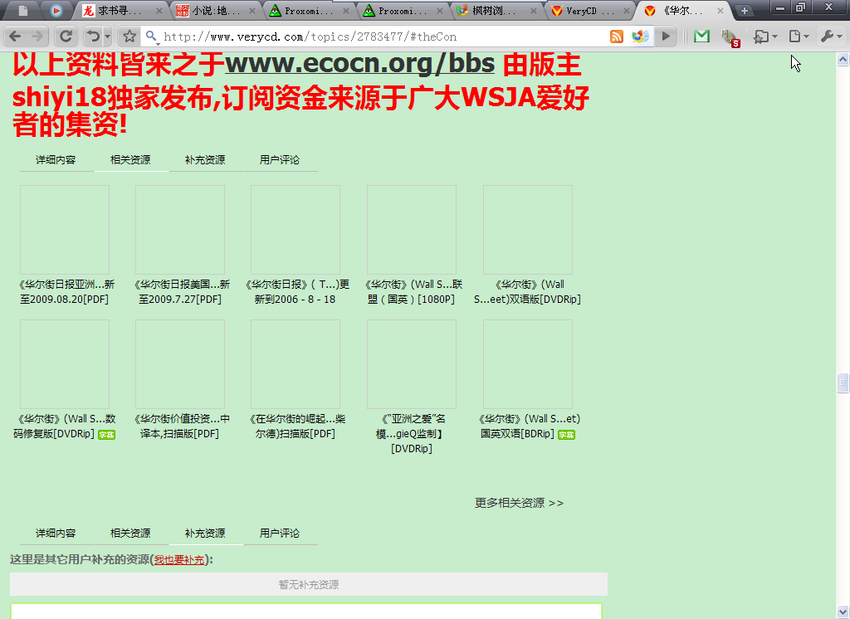Close the active 《华尔 tab
This screenshot has height=619, width=850.
tap(721, 11)
